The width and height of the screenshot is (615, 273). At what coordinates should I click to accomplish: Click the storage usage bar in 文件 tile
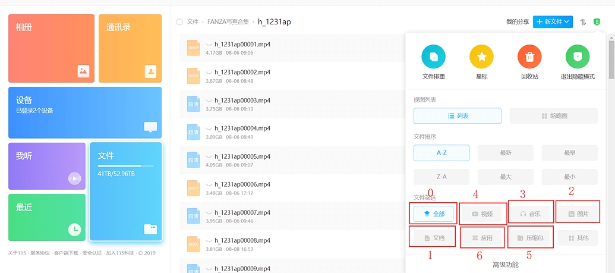(119, 166)
